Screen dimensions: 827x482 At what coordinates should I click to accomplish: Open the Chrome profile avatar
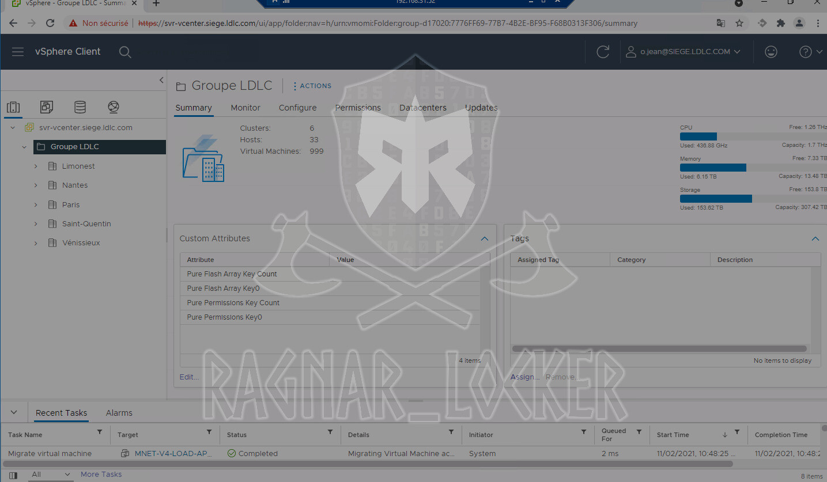pos(799,23)
